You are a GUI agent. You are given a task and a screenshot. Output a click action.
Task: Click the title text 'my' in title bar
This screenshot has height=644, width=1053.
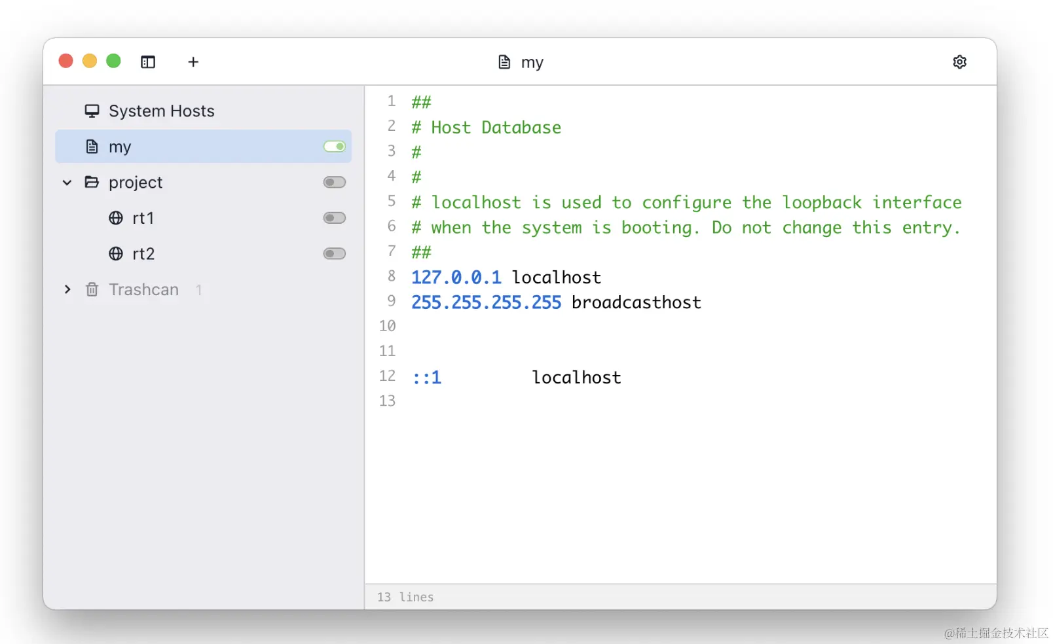pos(532,63)
